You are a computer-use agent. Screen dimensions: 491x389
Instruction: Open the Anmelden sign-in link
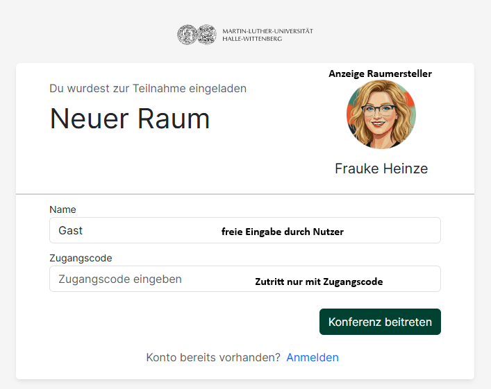pos(313,357)
